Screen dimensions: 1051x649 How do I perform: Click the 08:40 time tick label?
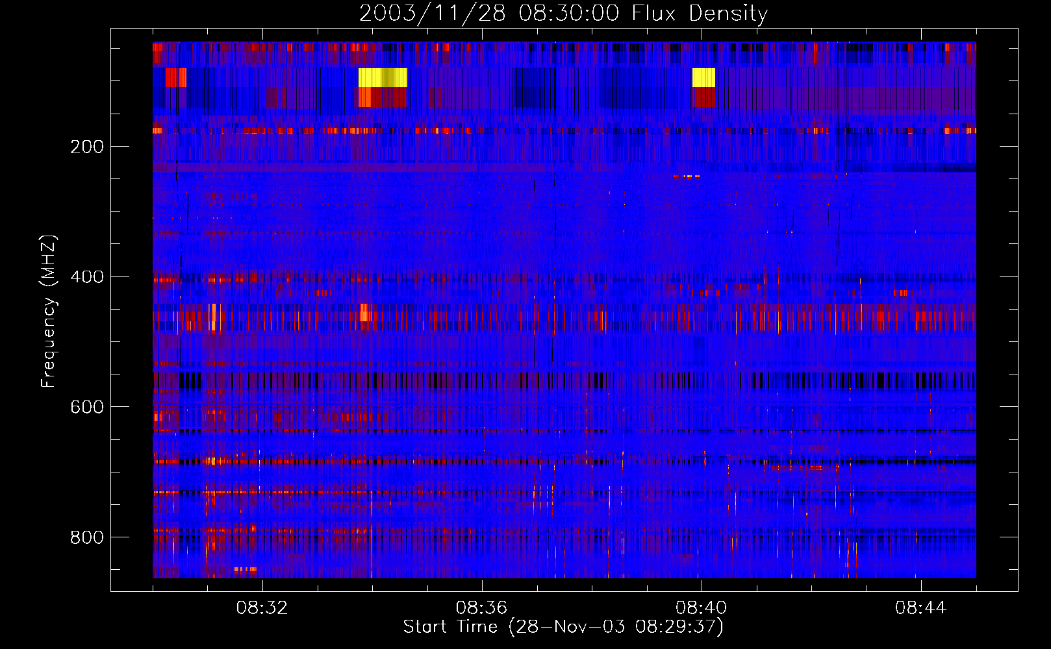[701, 608]
